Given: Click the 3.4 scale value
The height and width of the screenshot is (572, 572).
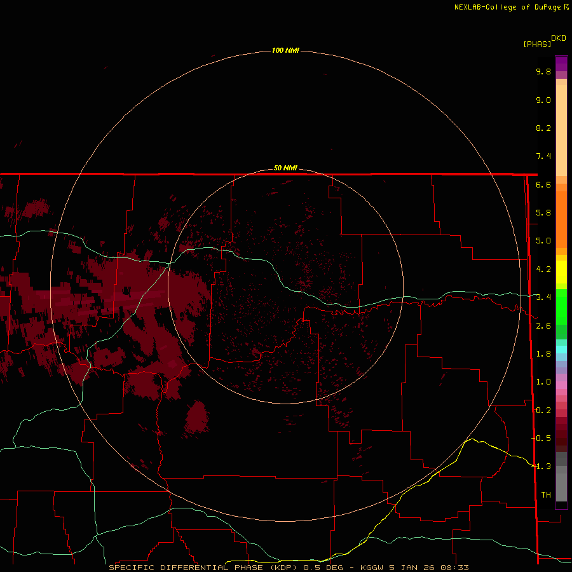Looking at the screenshot, I should (543, 297).
